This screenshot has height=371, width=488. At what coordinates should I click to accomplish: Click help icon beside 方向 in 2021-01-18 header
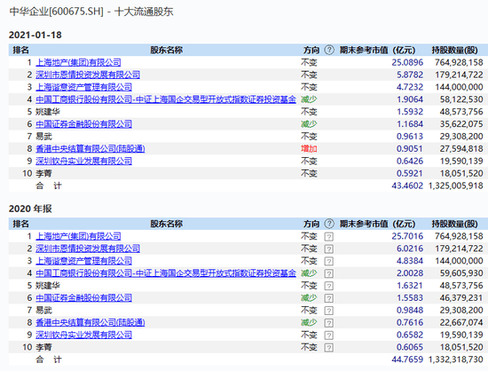329,50
